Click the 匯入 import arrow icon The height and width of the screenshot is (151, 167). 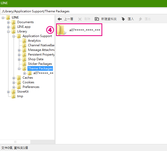[123, 19]
